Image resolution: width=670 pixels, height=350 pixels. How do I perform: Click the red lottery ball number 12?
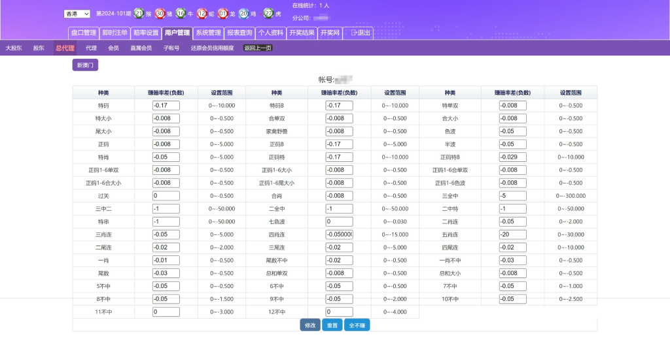[202, 13]
